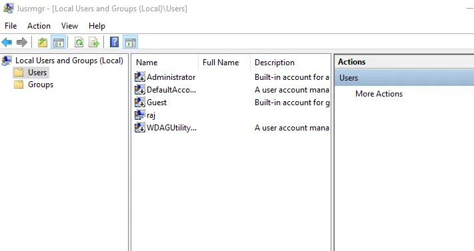Click WDAGUtility's 'A user account mana' description
The image size is (474, 251).
pyautogui.click(x=292, y=128)
